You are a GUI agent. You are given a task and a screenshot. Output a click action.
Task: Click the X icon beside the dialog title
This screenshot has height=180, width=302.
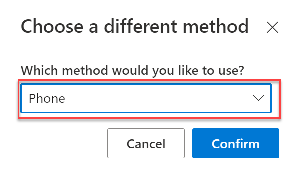(x=272, y=27)
